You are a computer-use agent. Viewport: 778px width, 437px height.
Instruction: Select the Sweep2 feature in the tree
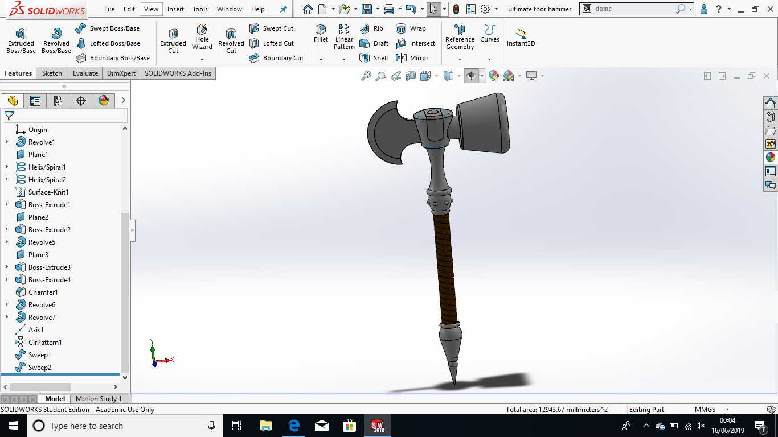pyautogui.click(x=34, y=368)
